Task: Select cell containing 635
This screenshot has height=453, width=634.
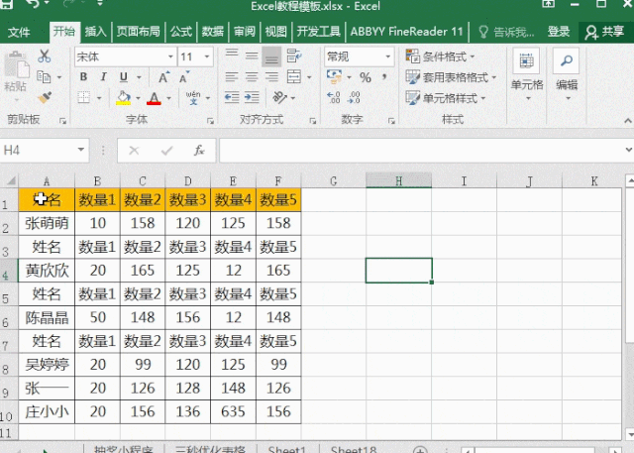Action: [x=233, y=411]
